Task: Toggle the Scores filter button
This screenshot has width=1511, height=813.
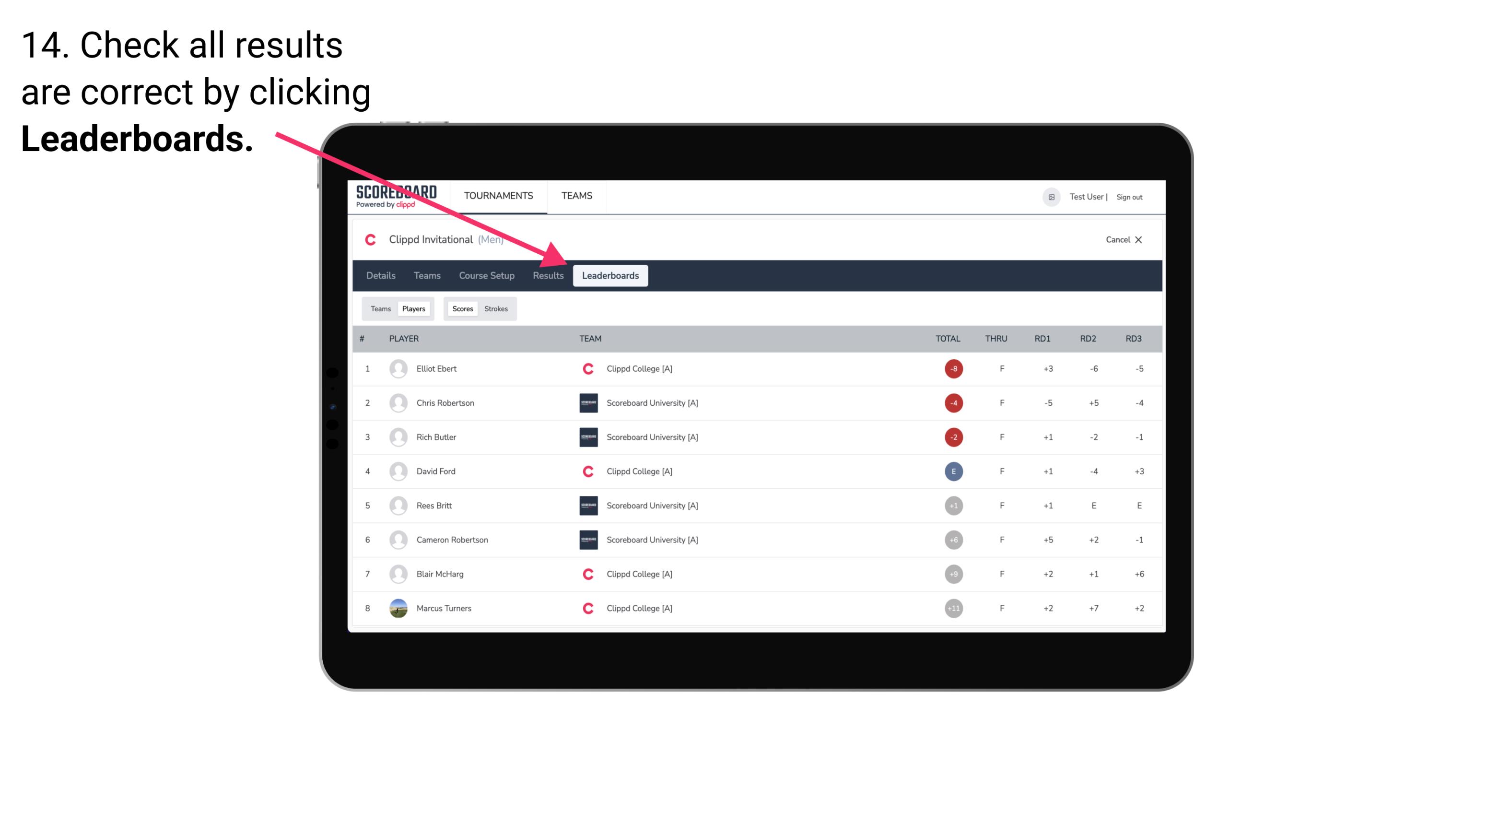Action: (462, 308)
